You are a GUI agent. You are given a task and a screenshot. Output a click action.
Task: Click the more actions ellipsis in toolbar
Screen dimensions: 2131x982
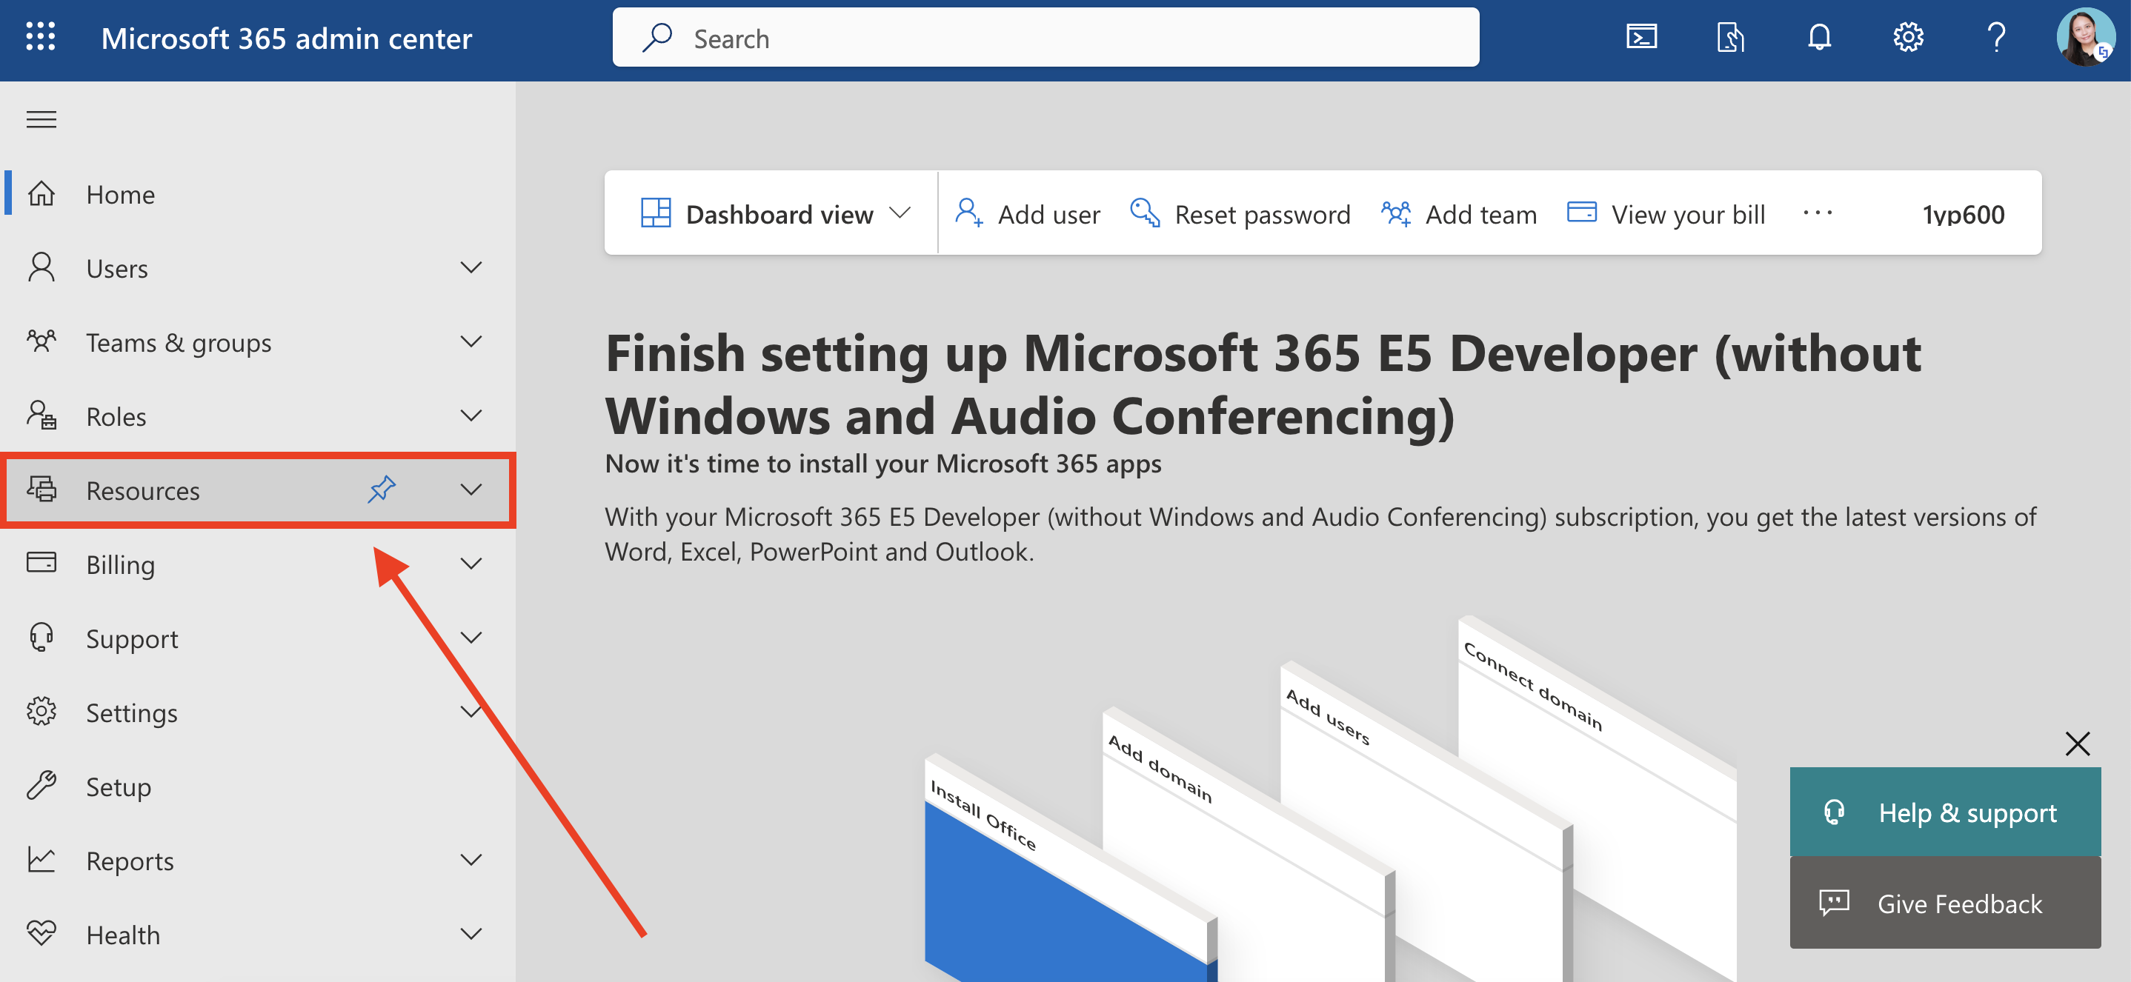(1818, 213)
